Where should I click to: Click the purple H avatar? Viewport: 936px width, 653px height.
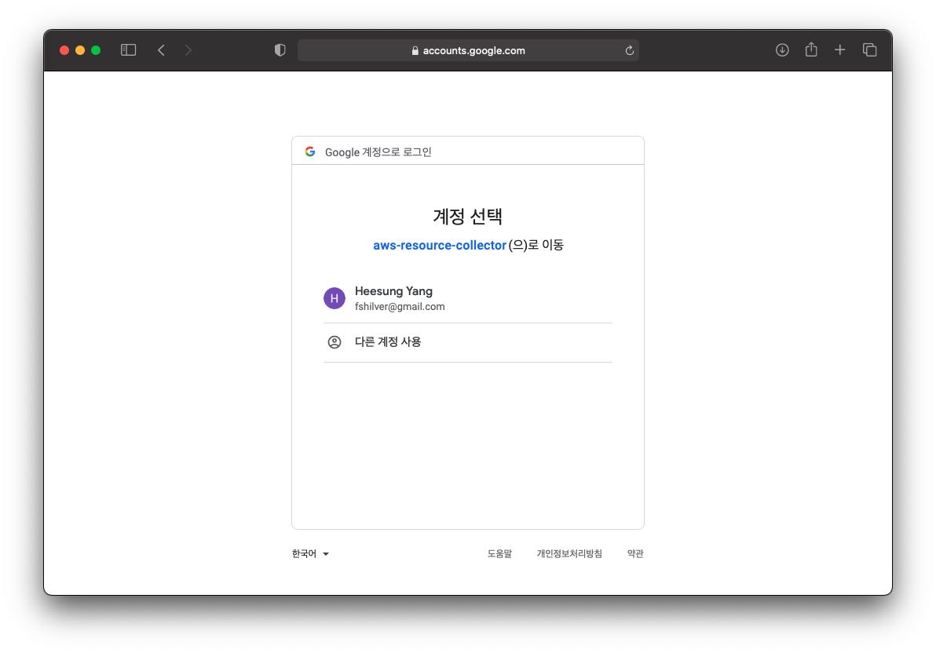(335, 297)
